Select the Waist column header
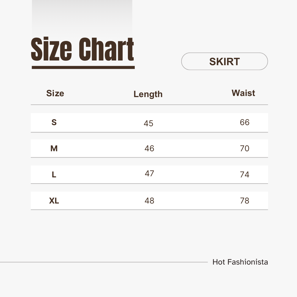Screen dimensions: 297x297 (243, 93)
